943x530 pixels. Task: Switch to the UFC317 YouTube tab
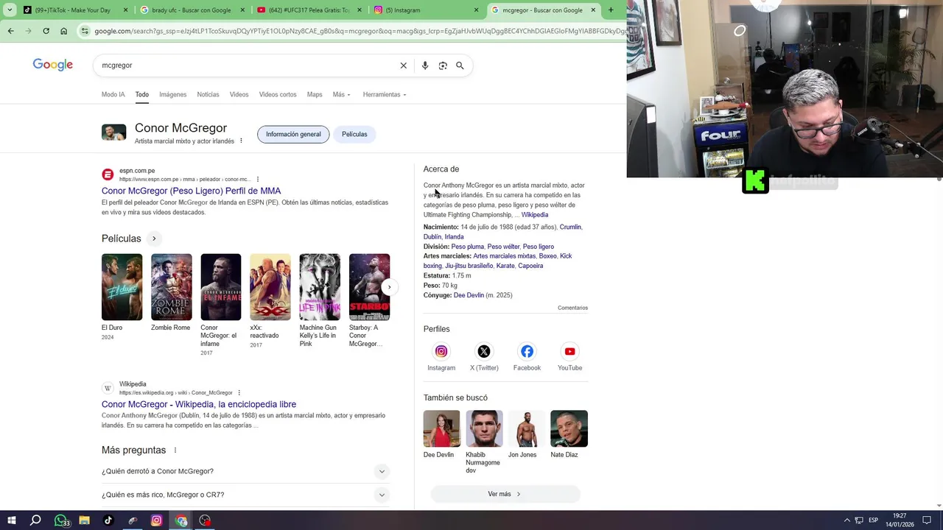[308, 10]
